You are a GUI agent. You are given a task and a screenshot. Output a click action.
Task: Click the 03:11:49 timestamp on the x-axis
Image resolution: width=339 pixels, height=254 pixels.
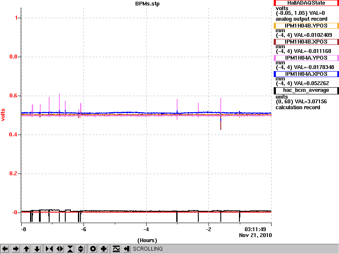click(255, 229)
